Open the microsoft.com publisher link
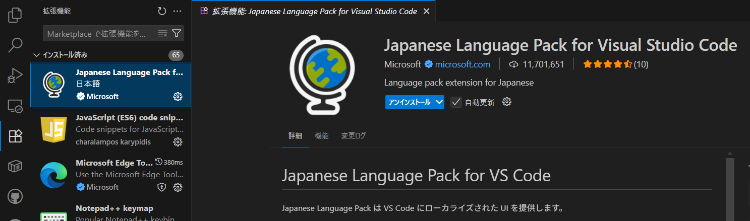 [463, 64]
